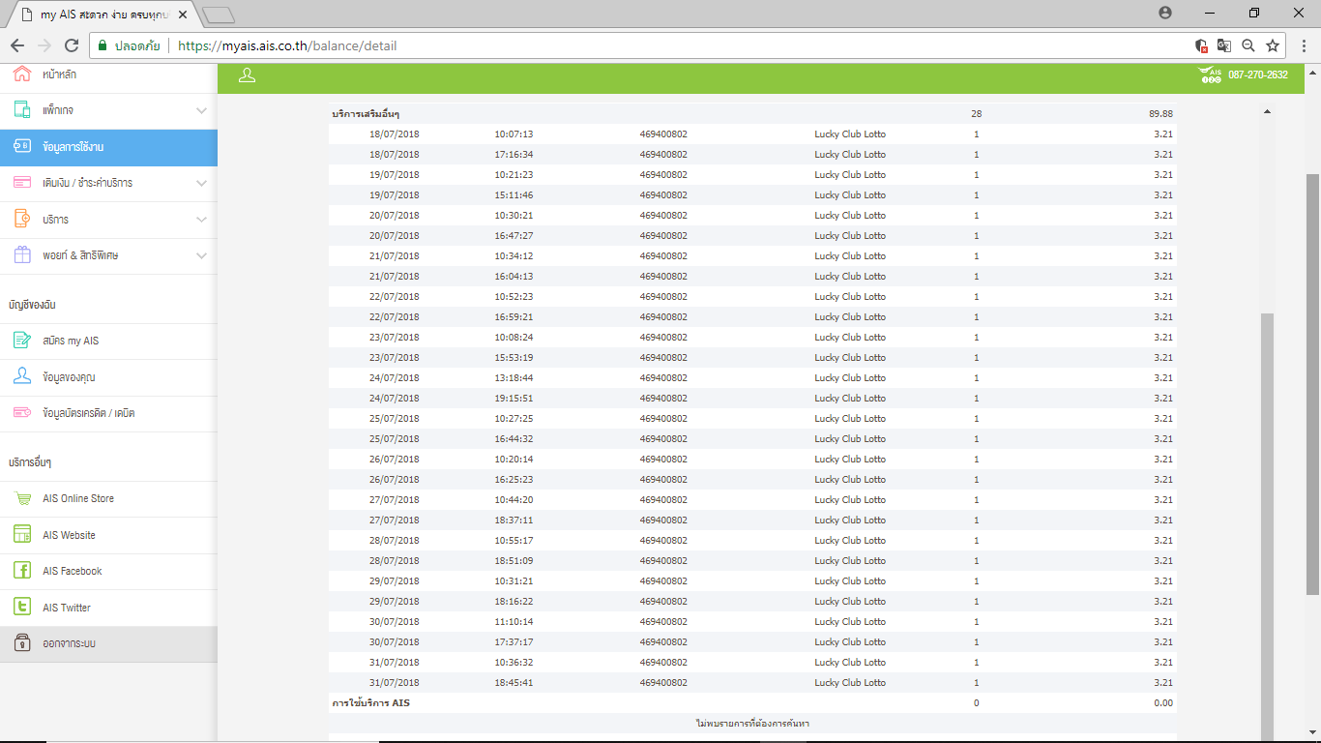Image resolution: width=1321 pixels, height=743 pixels.
Task: Expand the เติมเงิน / ชำระค่าบริการ chevron
Action: tap(201, 184)
